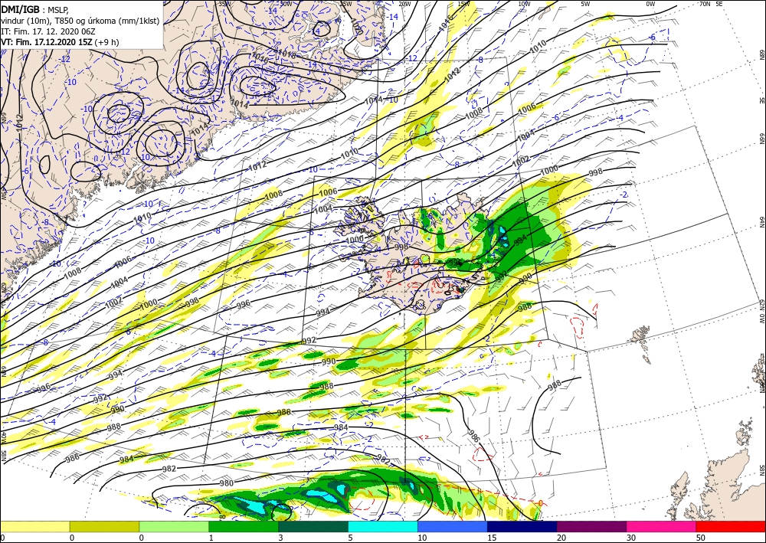Click the light green legend swatch

(174, 526)
